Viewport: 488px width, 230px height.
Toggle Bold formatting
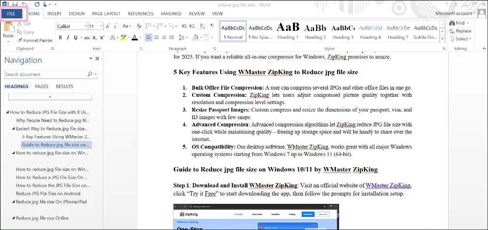pyautogui.click(x=60, y=38)
